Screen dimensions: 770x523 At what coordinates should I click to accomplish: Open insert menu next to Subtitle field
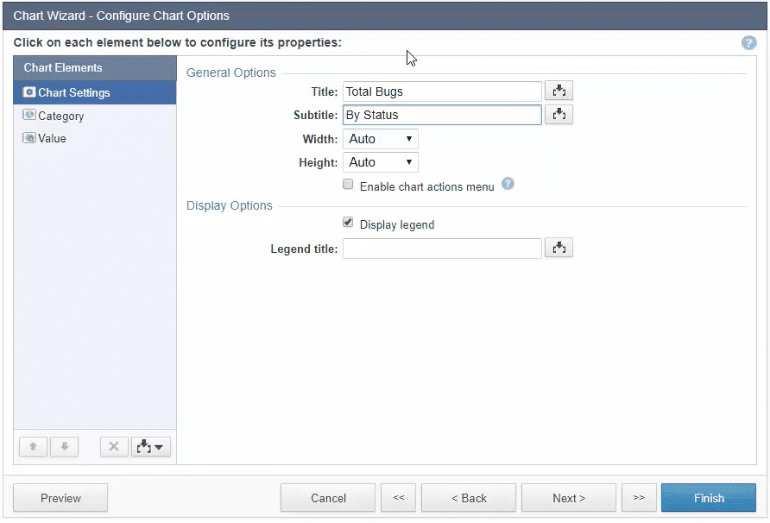(x=559, y=115)
